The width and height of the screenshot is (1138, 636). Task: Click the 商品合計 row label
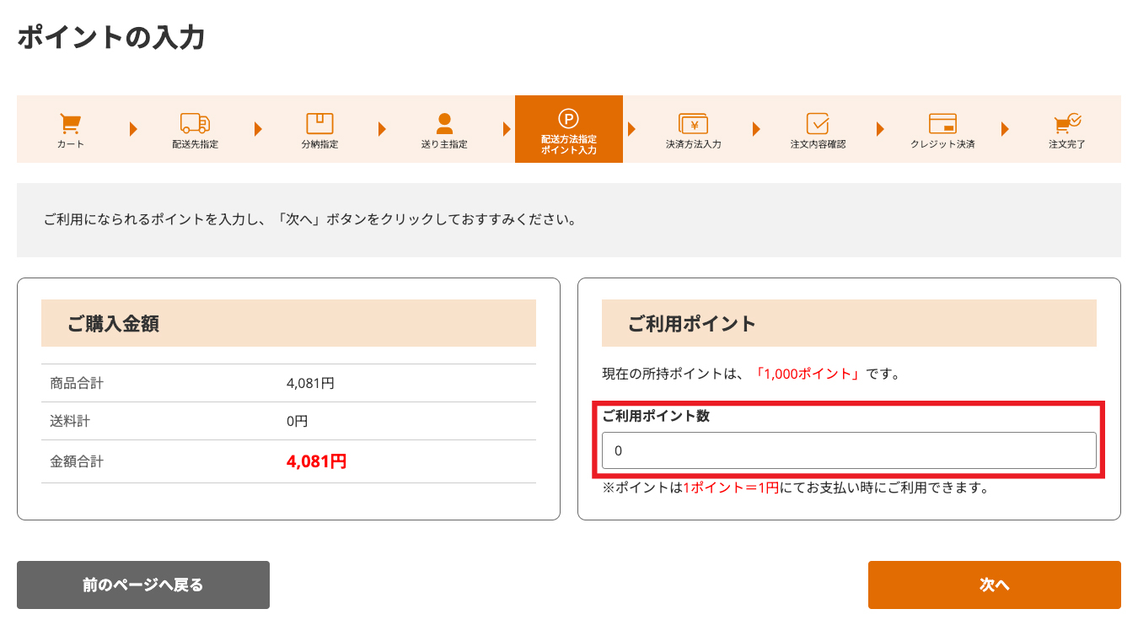[77, 383]
